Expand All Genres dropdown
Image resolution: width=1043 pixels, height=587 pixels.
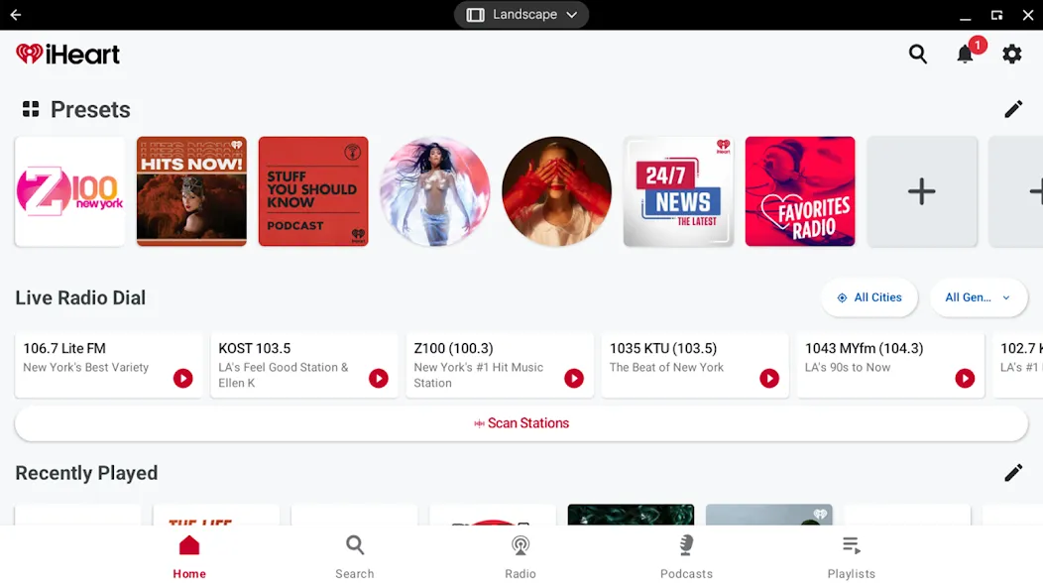978,297
